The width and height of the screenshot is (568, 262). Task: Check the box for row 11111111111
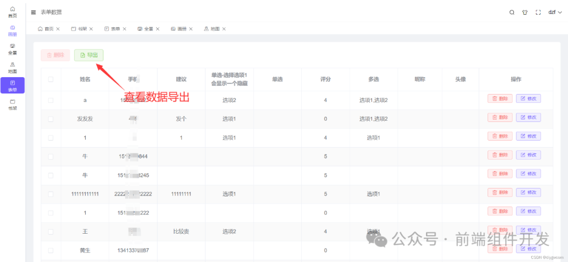tap(50, 194)
